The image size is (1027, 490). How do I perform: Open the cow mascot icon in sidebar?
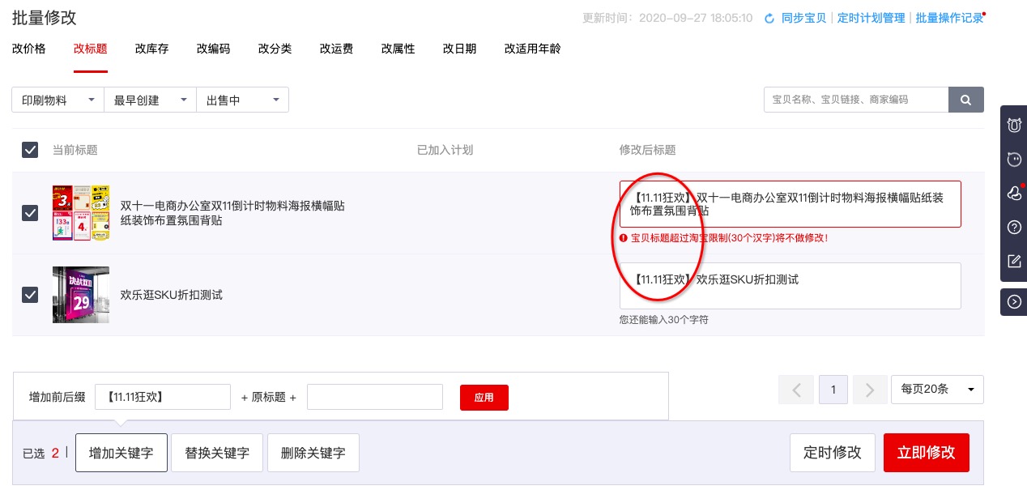point(1014,126)
